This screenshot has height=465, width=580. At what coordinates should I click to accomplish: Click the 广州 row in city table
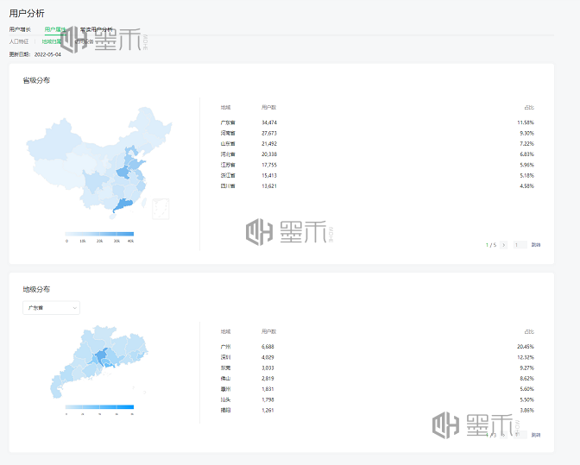(377, 346)
